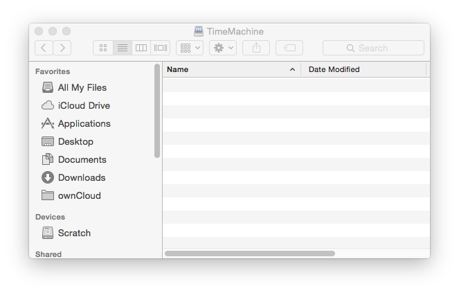459x293 pixels.
Task: Focus the Search field
Action: coord(374,48)
